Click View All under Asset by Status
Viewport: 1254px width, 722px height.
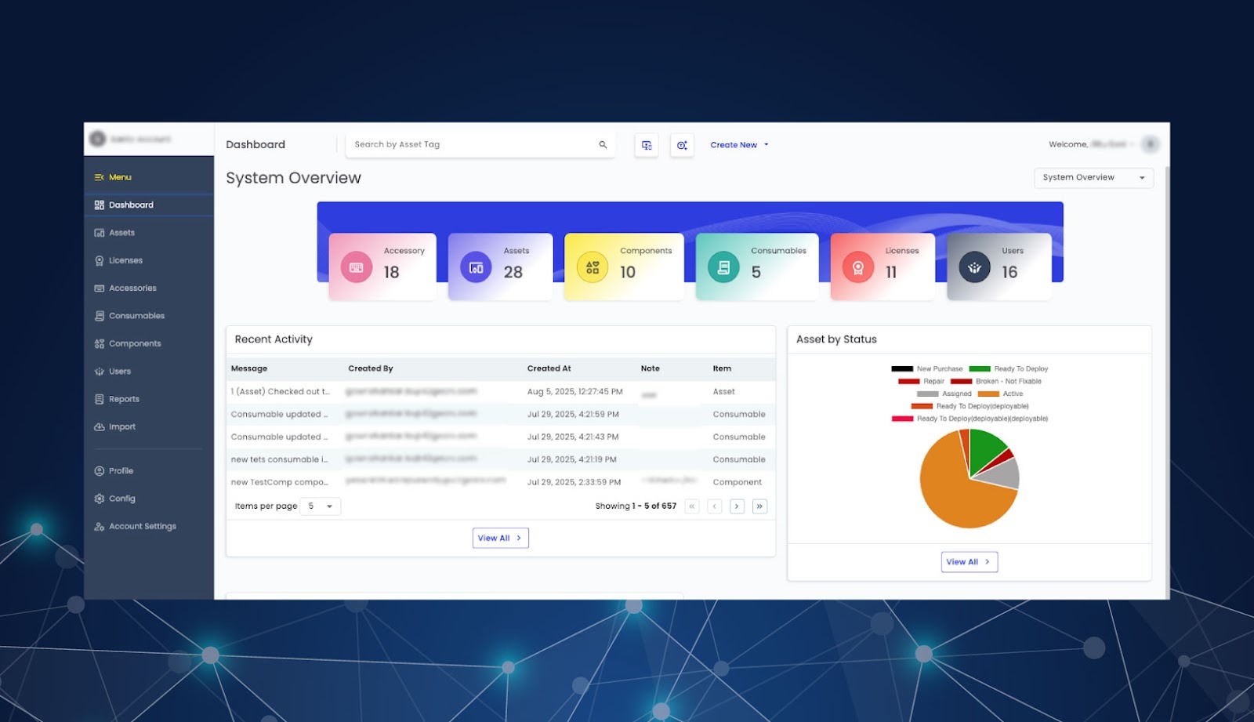pos(969,562)
